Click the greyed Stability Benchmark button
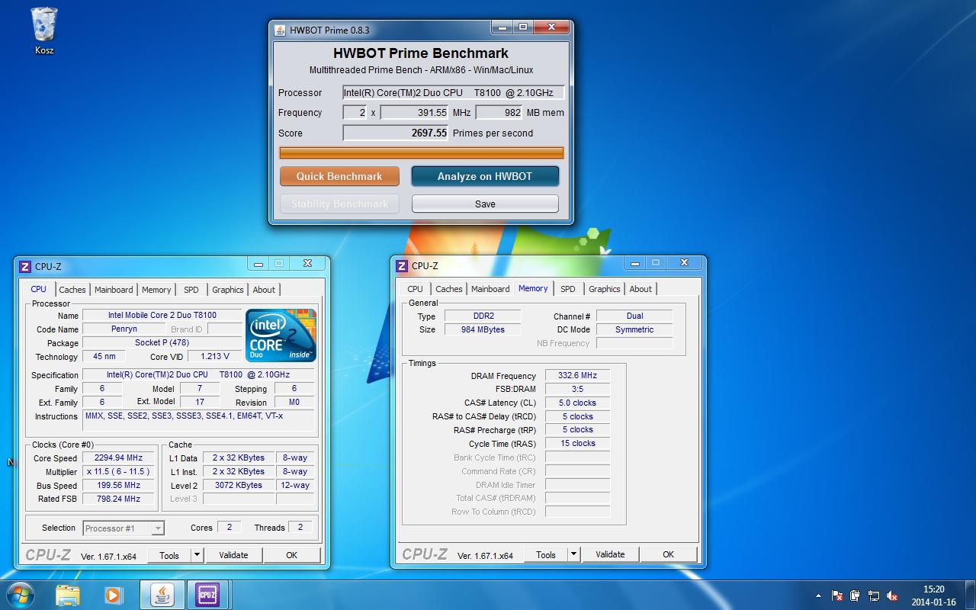The width and height of the screenshot is (976, 610). [x=339, y=204]
